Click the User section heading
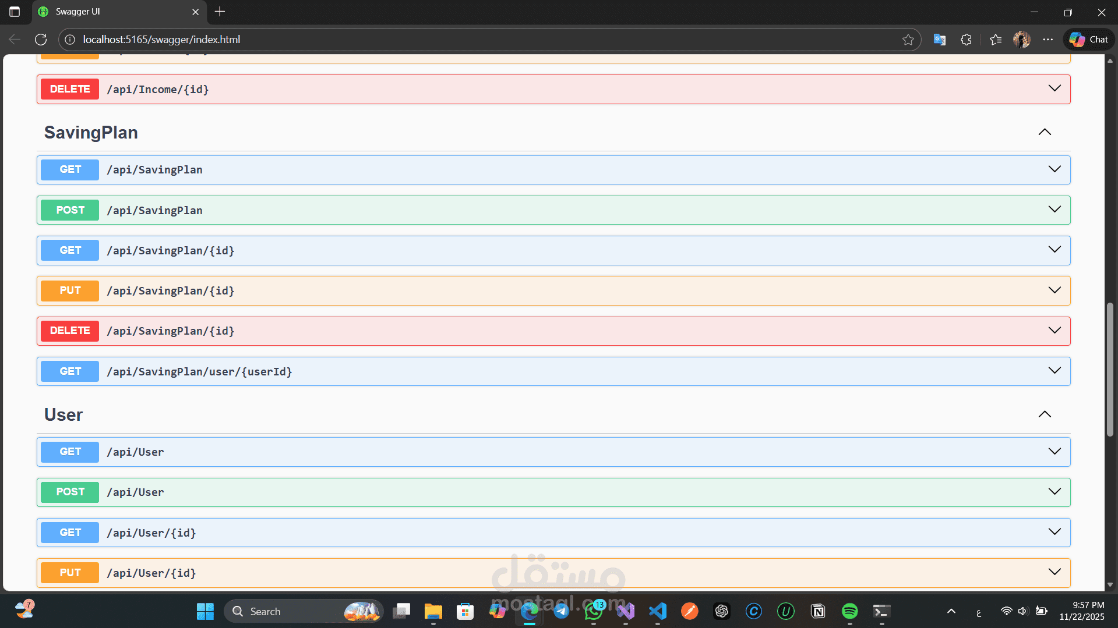This screenshot has height=628, width=1118. 64,415
